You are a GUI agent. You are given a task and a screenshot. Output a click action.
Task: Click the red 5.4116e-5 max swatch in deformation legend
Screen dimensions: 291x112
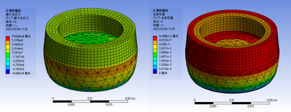click(155, 39)
